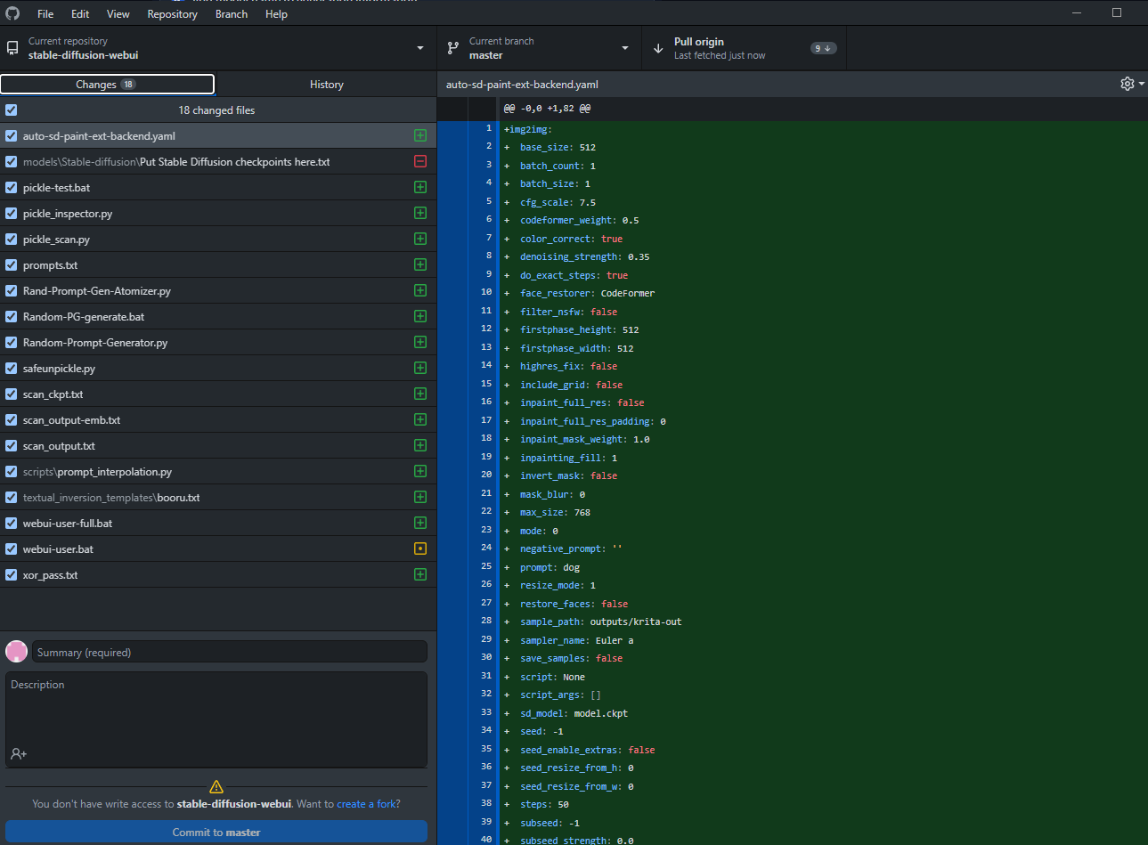
Task: Uncheck prompts.txt checkbox
Action: pos(11,265)
